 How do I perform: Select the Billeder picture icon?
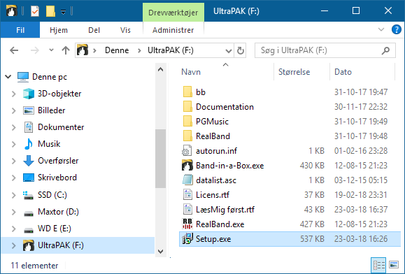click(x=29, y=110)
